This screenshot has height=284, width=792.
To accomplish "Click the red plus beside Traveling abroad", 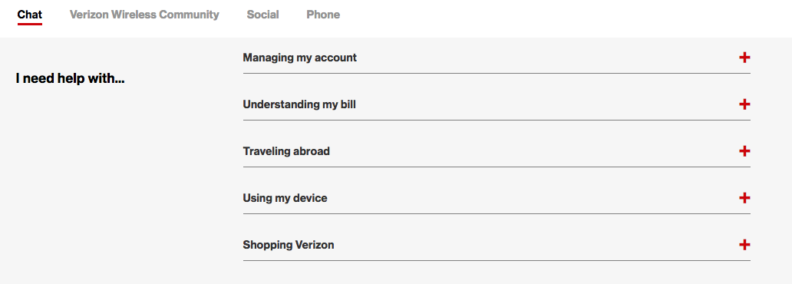I will click(744, 151).
